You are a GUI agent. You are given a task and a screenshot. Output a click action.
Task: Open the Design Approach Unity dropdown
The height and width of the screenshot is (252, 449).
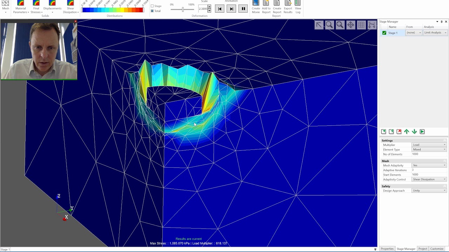(x=429, y=191)
